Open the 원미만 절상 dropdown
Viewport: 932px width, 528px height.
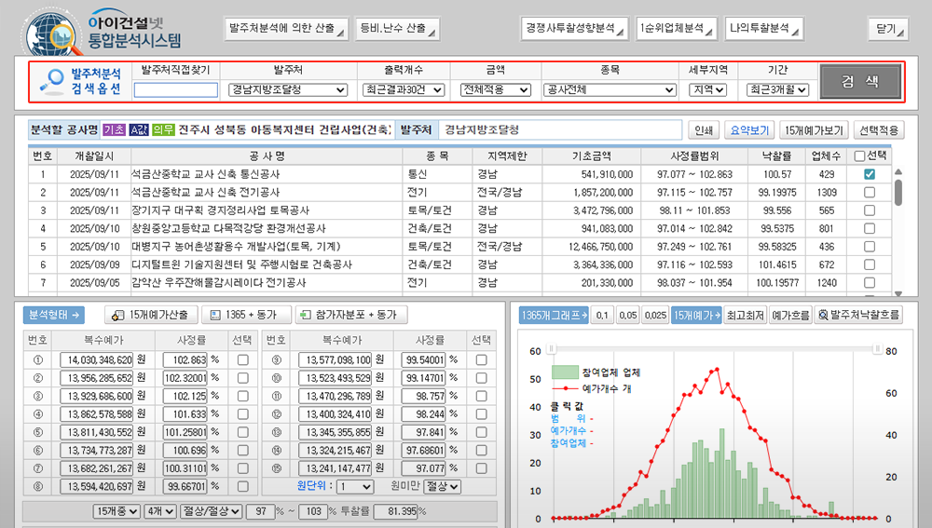[442, 486]
